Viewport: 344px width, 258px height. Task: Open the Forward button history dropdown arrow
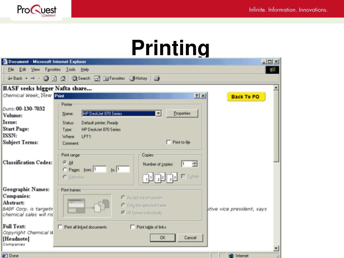[x=39, y=78]
